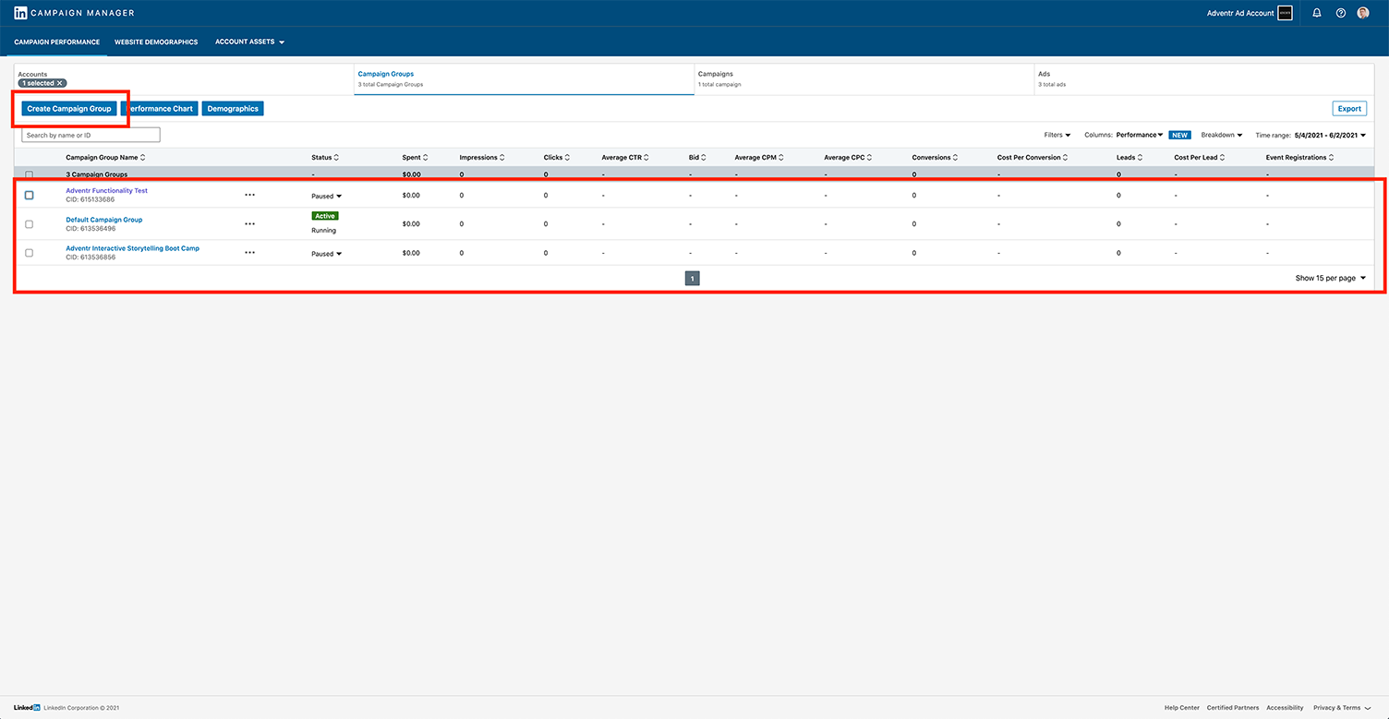The width and height of the screenshot is (1389, 719).
Task: Click the Demographics button
Action: tap(233, 109)
